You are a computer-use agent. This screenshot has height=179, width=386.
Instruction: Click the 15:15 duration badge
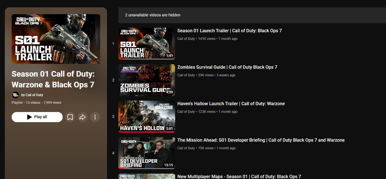pos(169,165)
